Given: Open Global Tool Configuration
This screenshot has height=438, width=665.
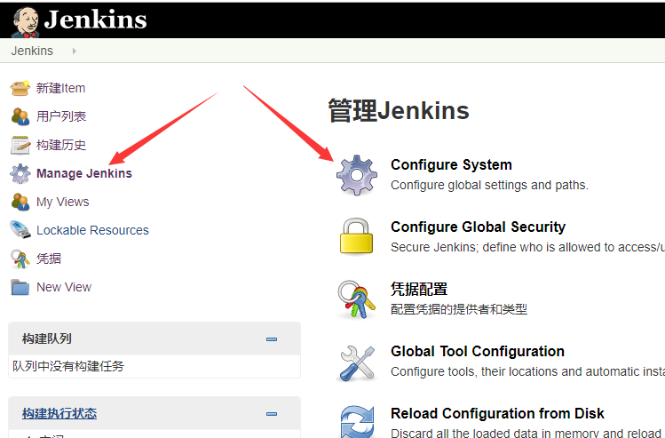Looking at the screenshot, I should (x=478, y=352).
